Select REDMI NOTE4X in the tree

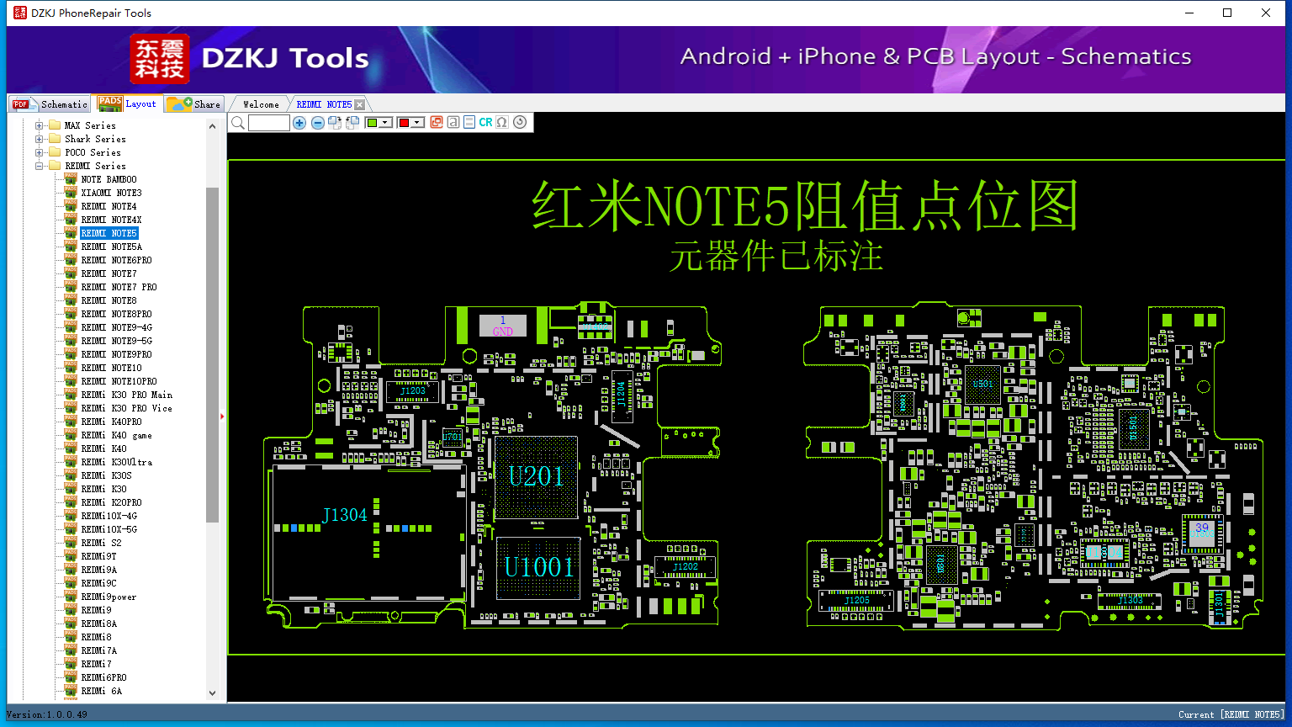(111, 220)
